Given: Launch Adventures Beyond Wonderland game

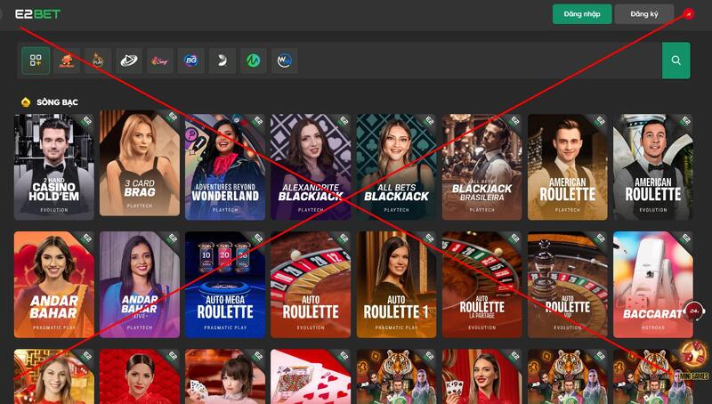Looking at the screenshot, I should coord(225,166).
